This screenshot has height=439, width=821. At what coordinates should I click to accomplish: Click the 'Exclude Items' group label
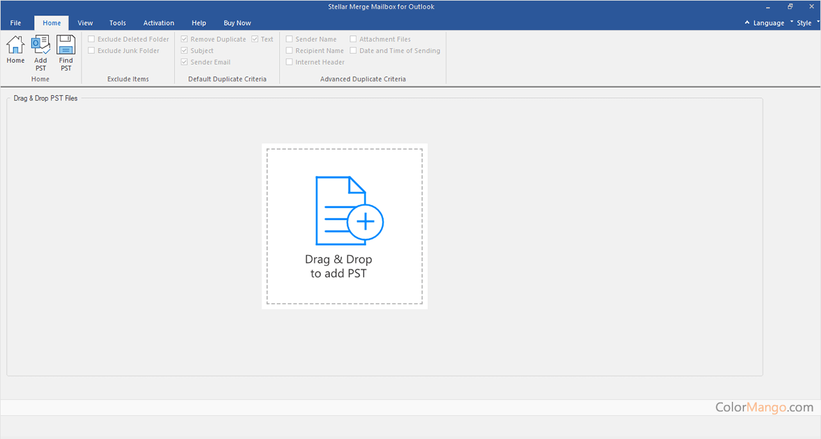[128, 79]
